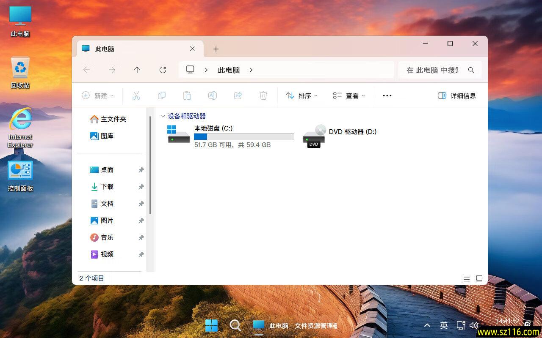Collapse the 设备和驱动器 section
Image resolution: width=542 pixels, height=338 pixels.
pyautogui.click(x=163, y=116)
